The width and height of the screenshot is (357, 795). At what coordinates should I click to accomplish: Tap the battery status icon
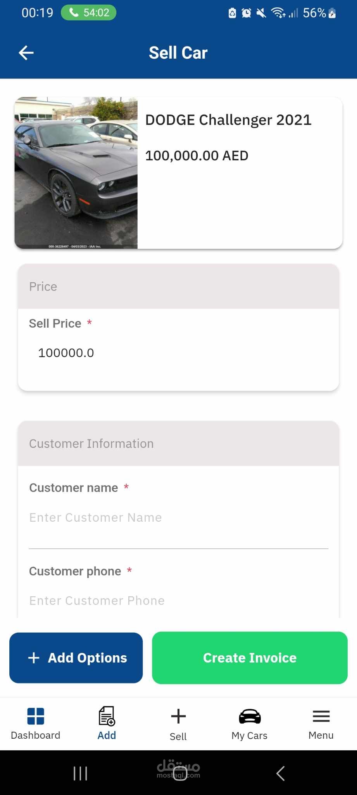click(x=332, y=13)
